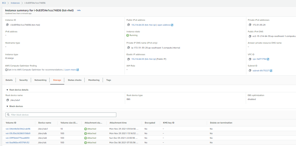Select the Monitoring tab
Image resolution: width=296 pixels, height=146 pixels.
pyautogui.click(x=94, y=80)
